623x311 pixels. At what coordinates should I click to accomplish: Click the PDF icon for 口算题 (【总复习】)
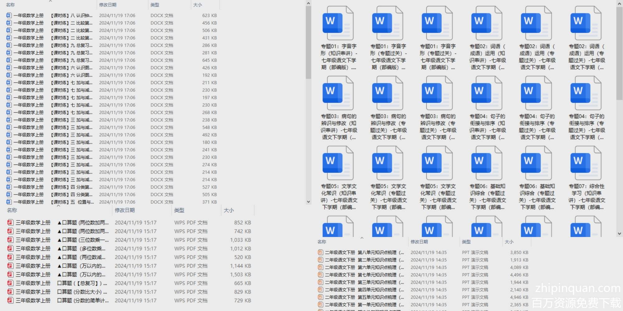pyautogui.click(x=10, y=283)
